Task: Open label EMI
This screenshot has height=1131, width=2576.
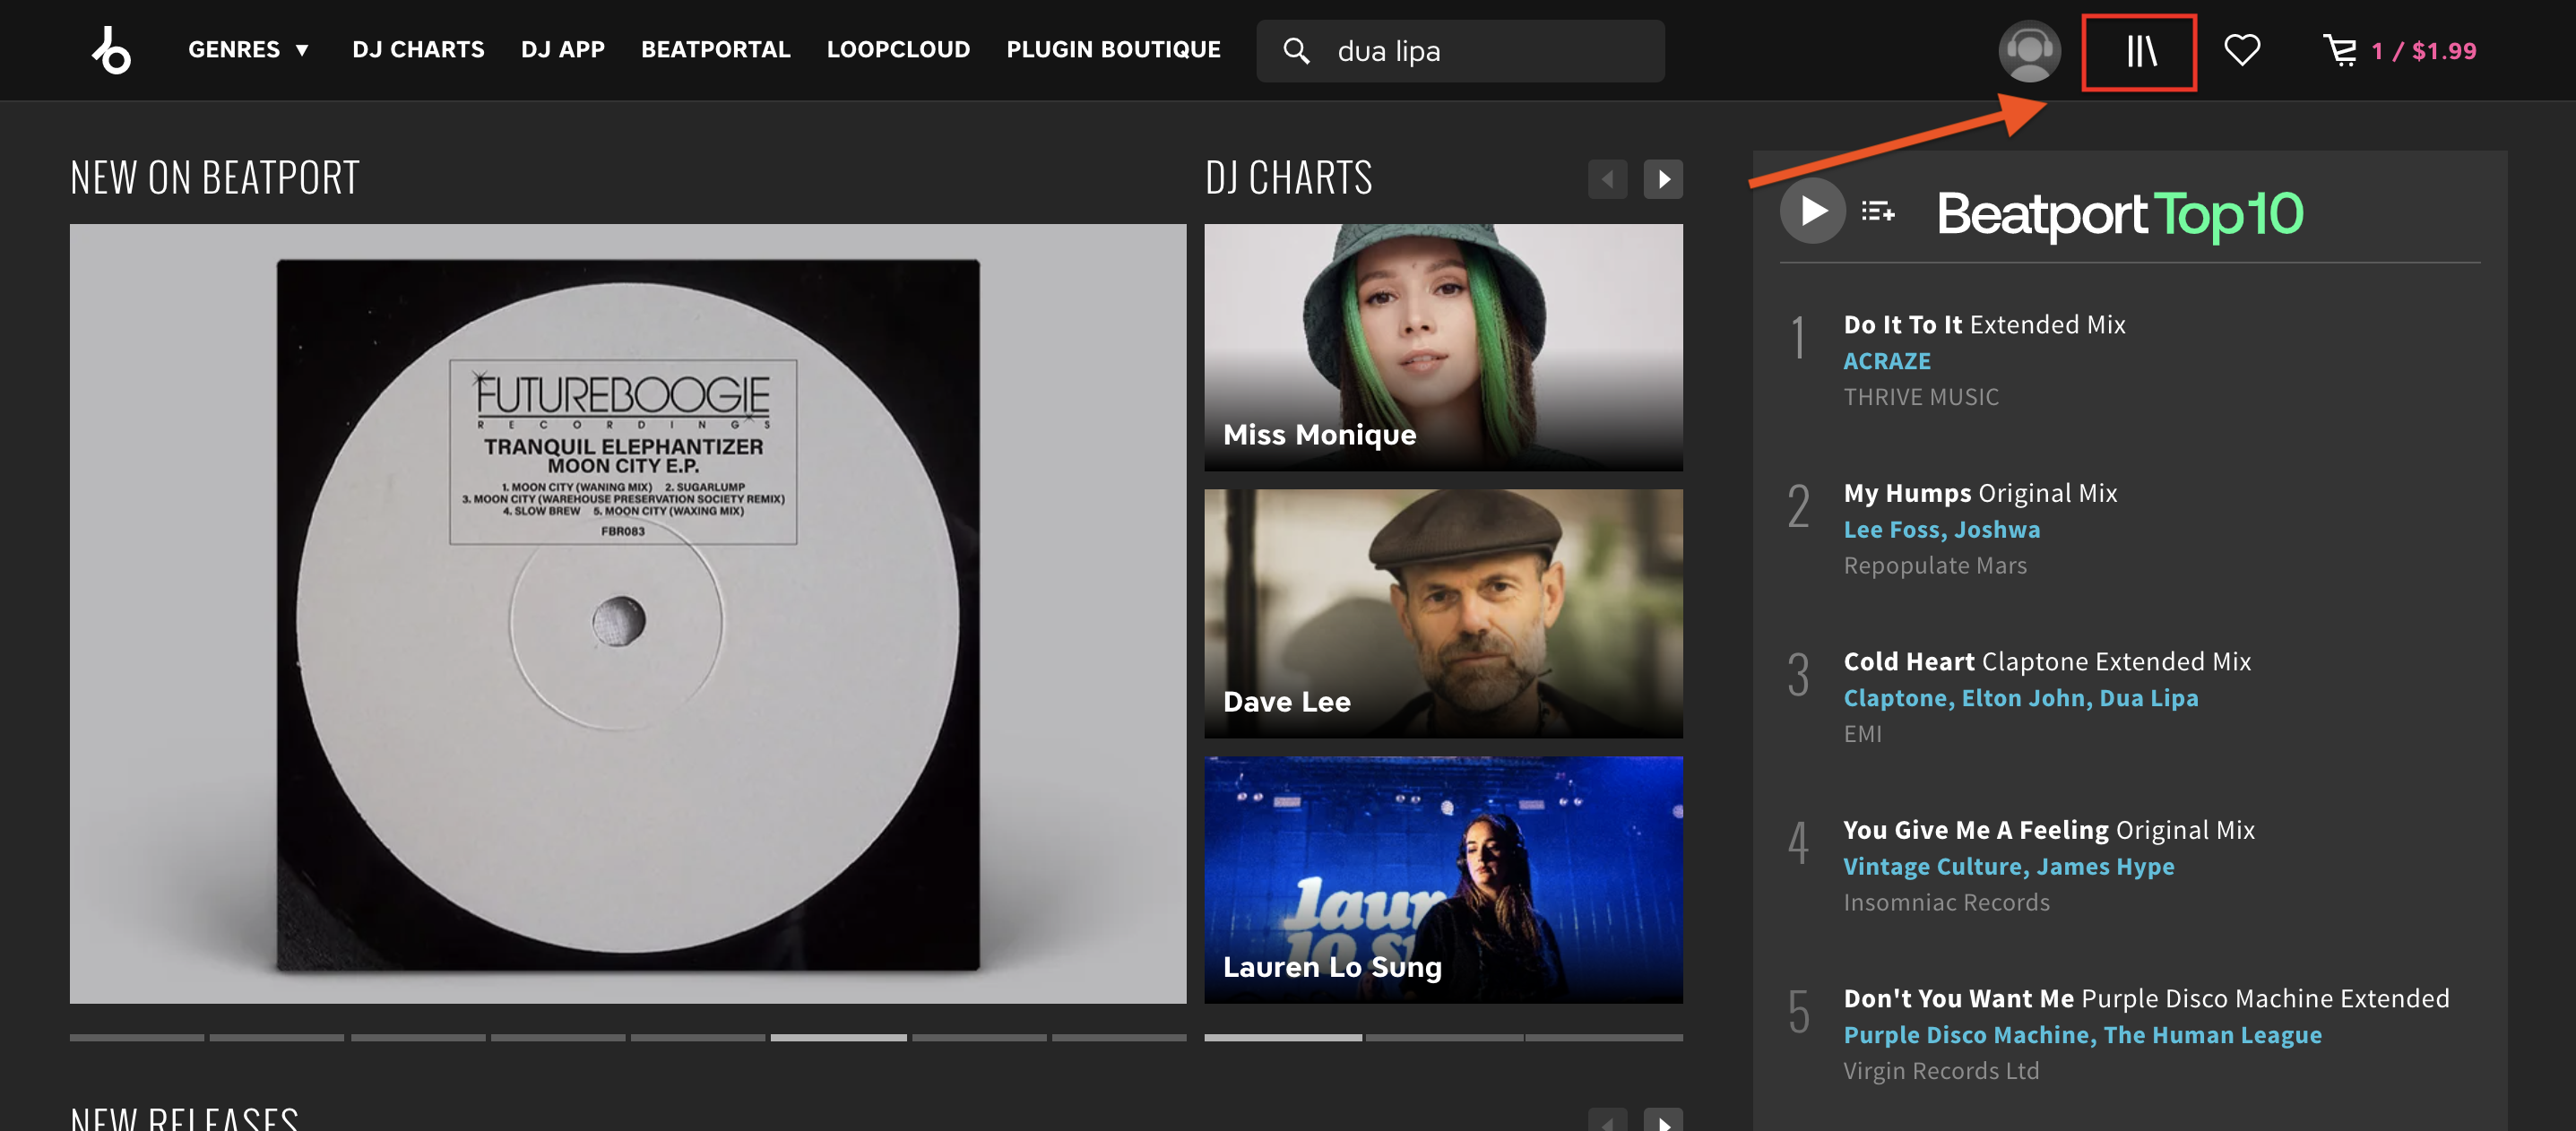Action: click(1862, 734)
